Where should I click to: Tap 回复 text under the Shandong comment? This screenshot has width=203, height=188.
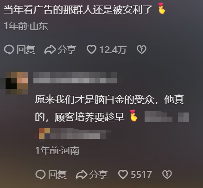(26, 50)
